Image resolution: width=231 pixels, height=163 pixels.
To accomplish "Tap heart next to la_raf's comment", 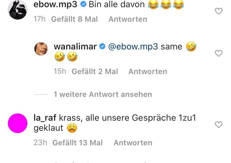I will point(218,125).
